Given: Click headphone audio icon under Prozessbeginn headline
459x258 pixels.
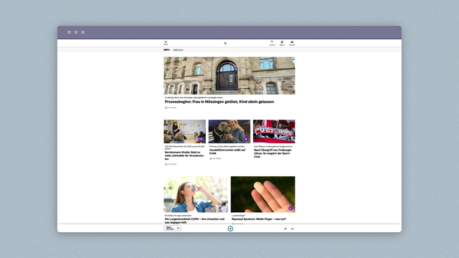Looking at the screenshot, I should tap(166, 107).
